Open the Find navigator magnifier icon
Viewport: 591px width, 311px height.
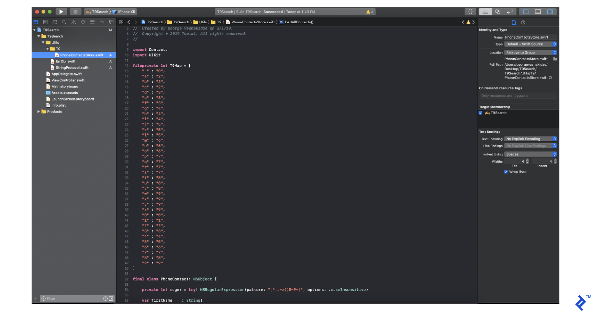(x=64, y=22)
